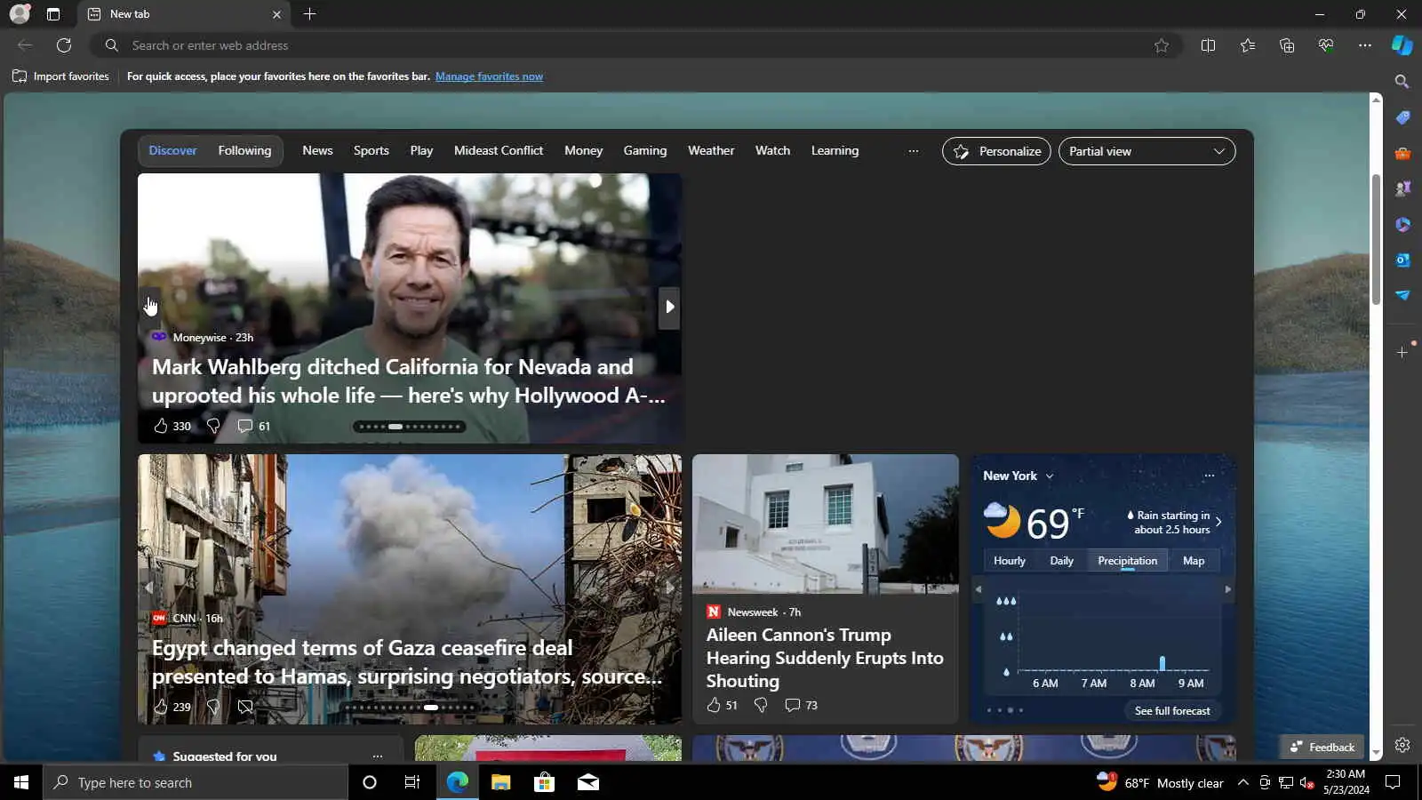Focus the address bar search field
Screen dimensions: 1422x800
[635, 45]
